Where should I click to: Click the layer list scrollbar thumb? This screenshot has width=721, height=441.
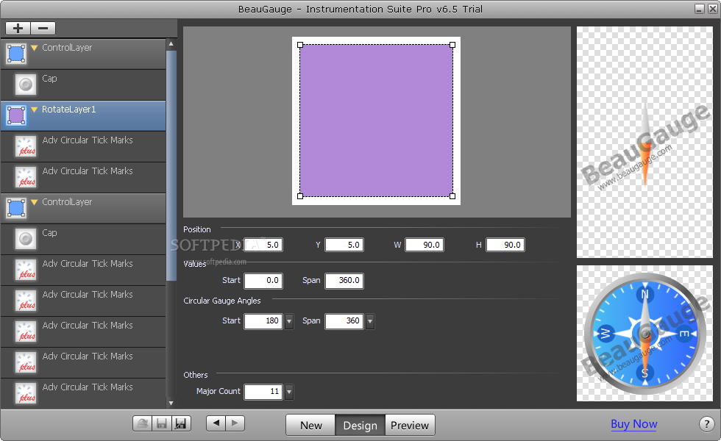click(x=171, y=165)
